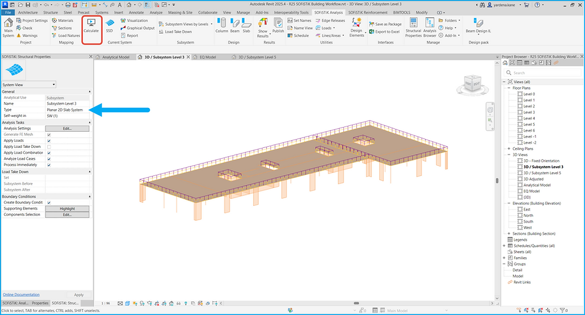The image size is (585, 315).
Task: Click the view scale 1:96 control
Action: (x=106, y=304)
